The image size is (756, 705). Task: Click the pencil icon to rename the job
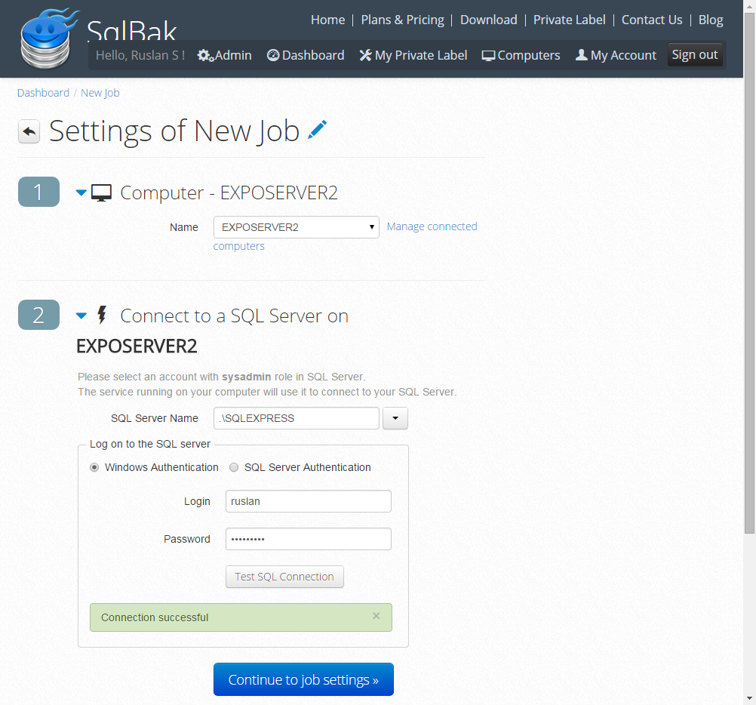coord(317,130)
